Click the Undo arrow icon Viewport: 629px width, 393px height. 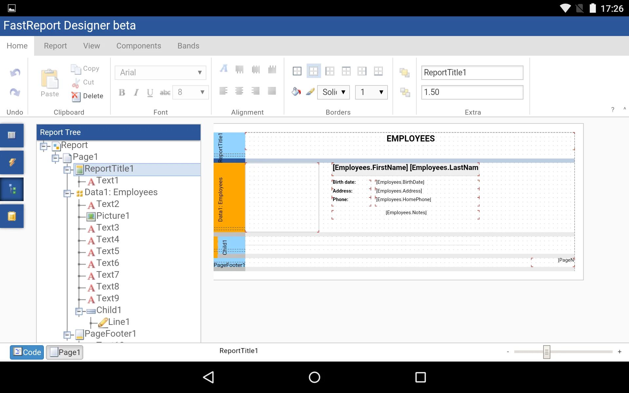point(15,72)
